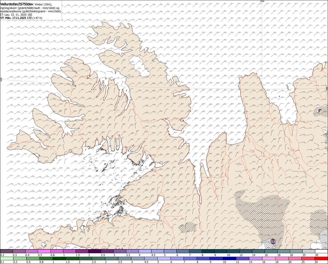This screenshot has width=328, height=264.
Task: Select the slate blue 6 swatch in upper legend row
Action: click(183, 251)
